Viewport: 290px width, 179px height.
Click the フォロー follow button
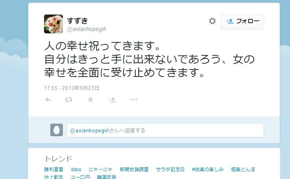click(x=242, y=22)
